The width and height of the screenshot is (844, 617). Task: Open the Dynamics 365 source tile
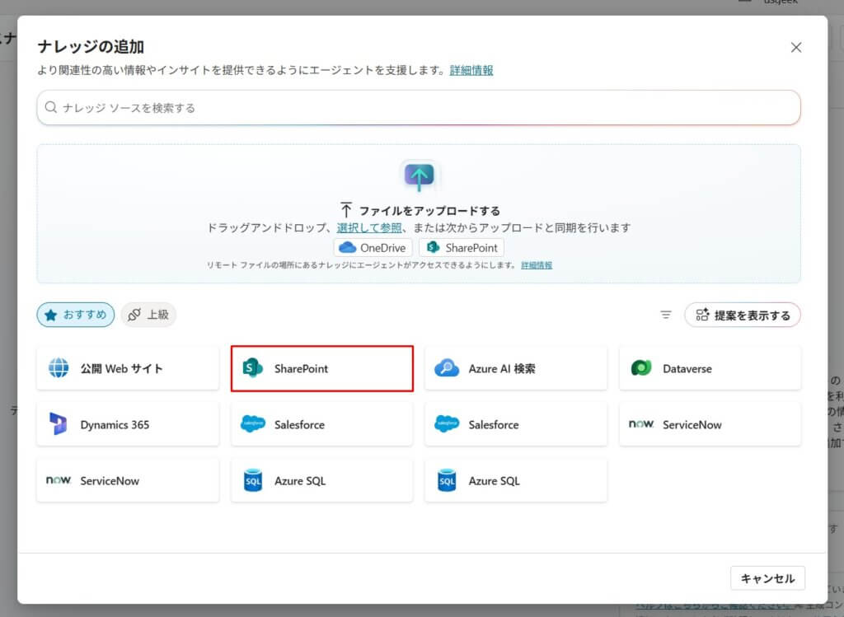click(128, 424)
